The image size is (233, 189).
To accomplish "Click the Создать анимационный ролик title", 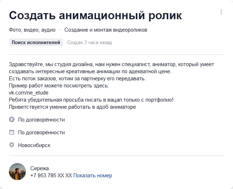I will coord(95,15).
